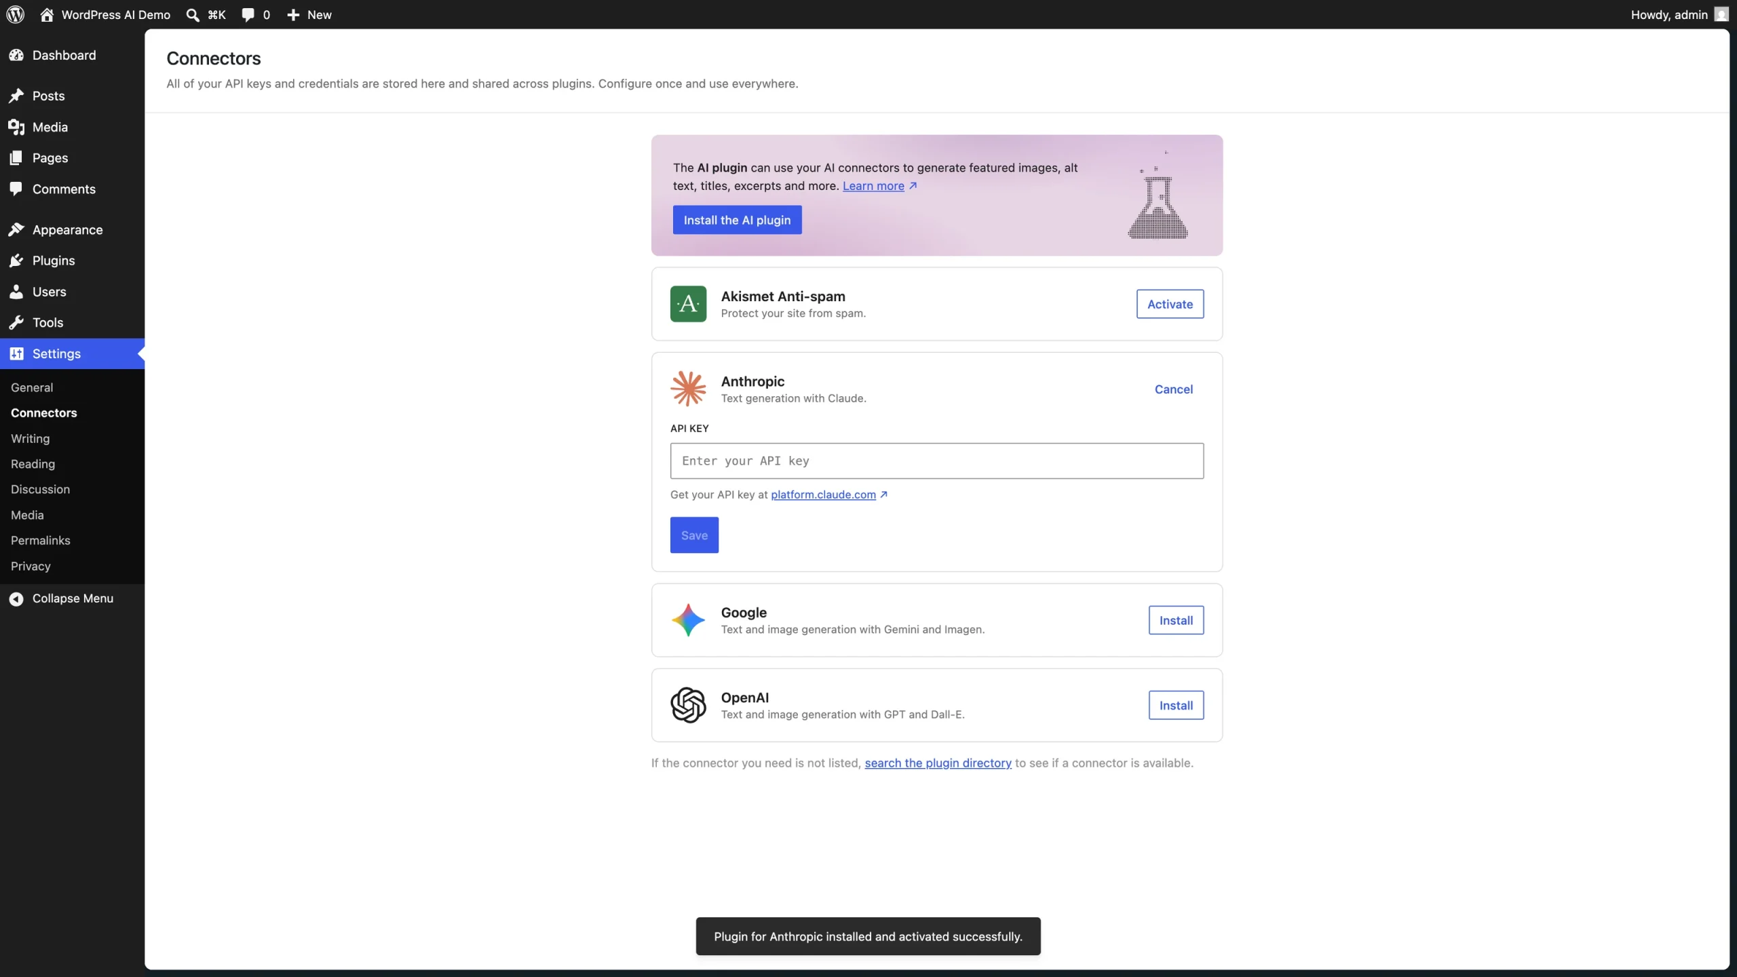Select the Connectors submenu item
Screen dimensions: 1737x977
44,413
